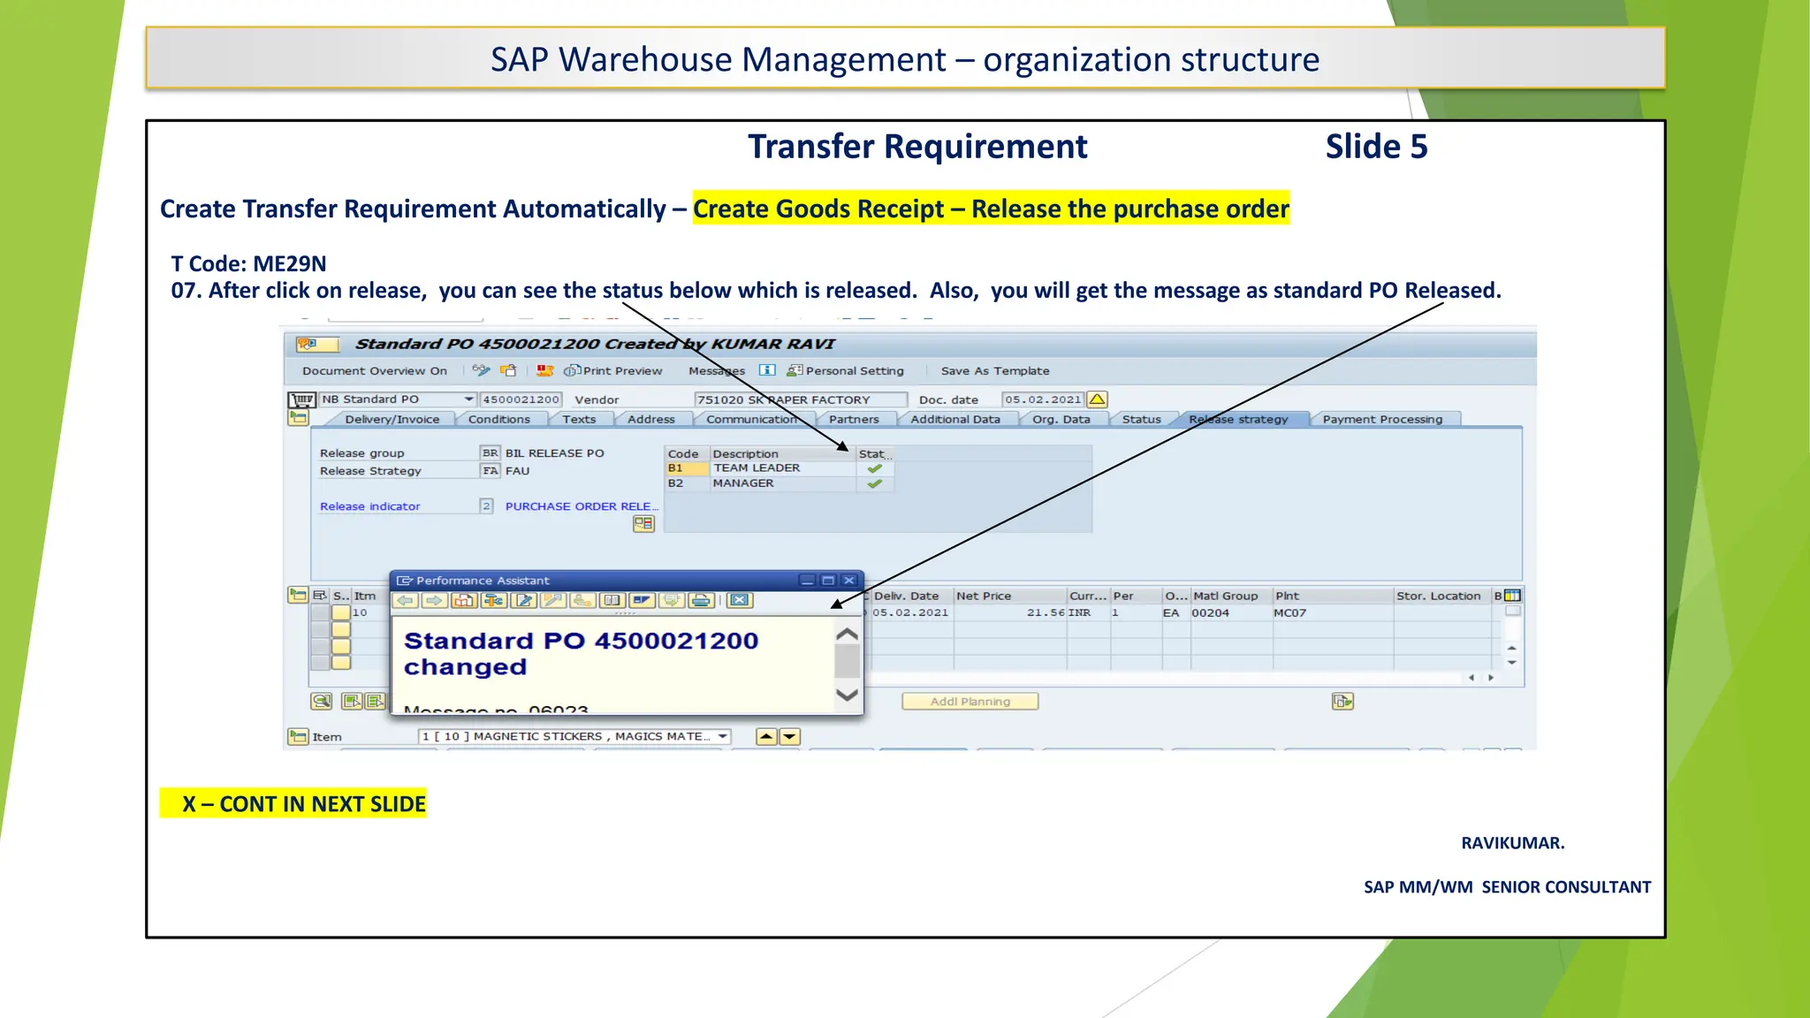1810x1018 pixels.
Task: Click the Back arrow in Performance Assistant
Action: tap(406, 601)
